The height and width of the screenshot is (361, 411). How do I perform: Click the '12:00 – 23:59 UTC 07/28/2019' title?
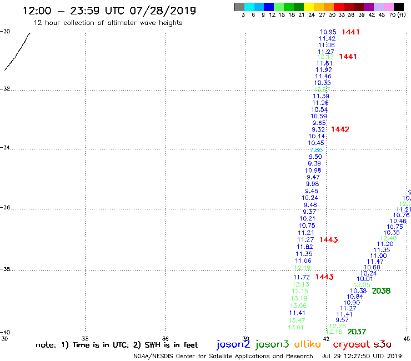109,11
